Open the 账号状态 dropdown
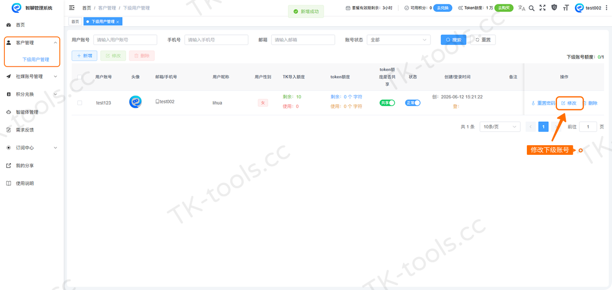The width and height of the screenshot is (612, 290). tap(399, 40)
